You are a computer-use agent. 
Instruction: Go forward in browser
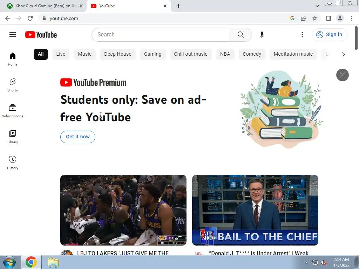tap(19, 18)
